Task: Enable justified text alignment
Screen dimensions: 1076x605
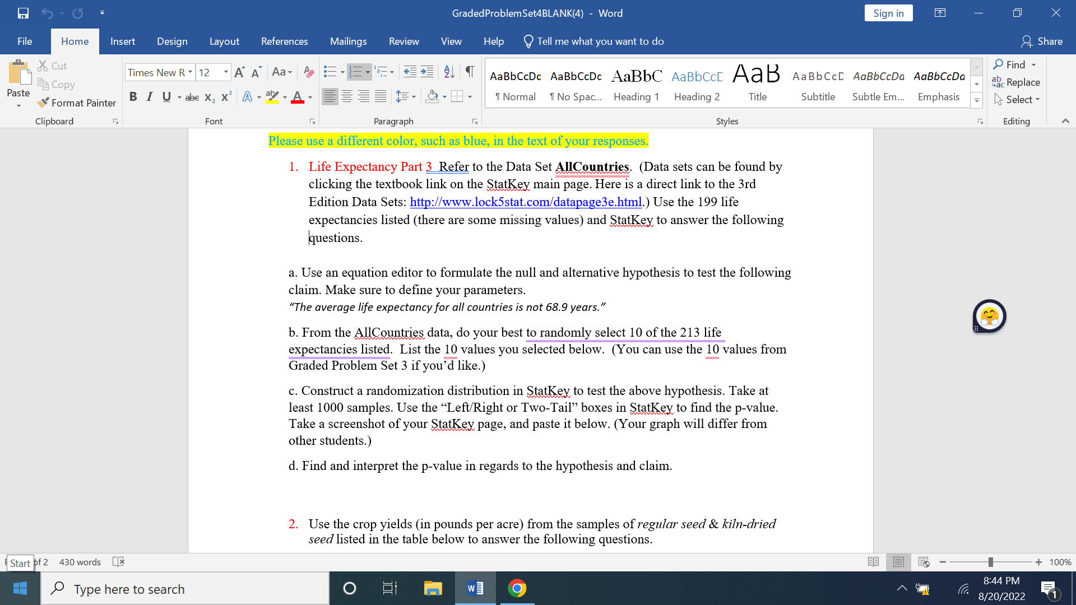Action: 381,96
